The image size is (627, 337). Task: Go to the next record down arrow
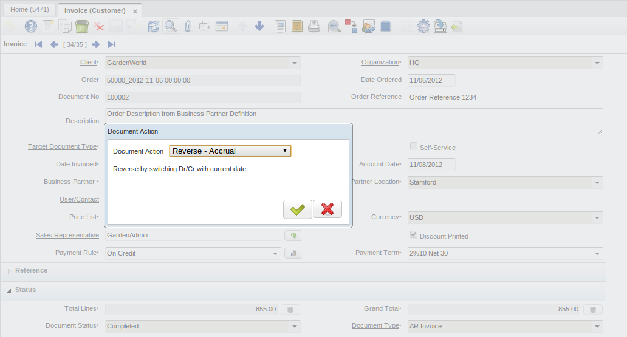tap(259, 26)
